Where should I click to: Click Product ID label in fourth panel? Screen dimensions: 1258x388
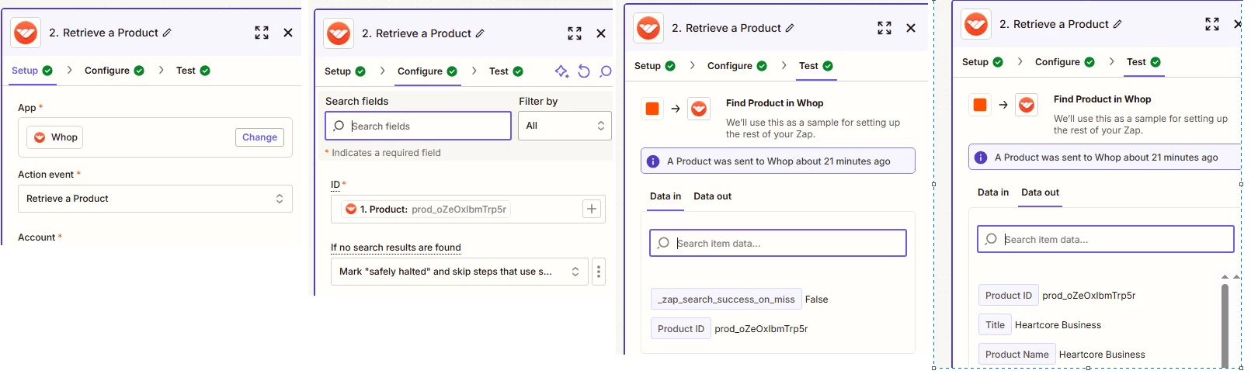point(1009,296)
